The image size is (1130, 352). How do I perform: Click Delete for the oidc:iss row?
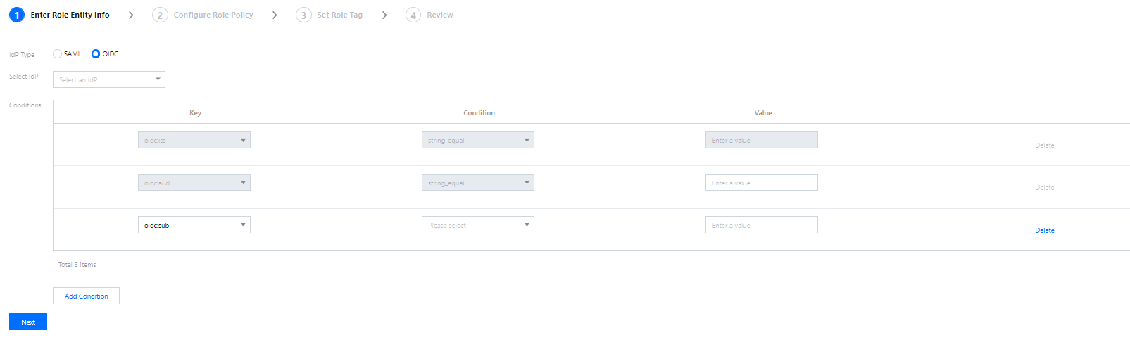[x=1044, y=145]
